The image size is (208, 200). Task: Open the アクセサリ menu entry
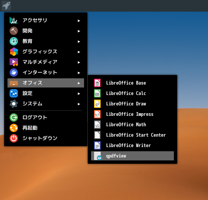[x=46, y=20]
